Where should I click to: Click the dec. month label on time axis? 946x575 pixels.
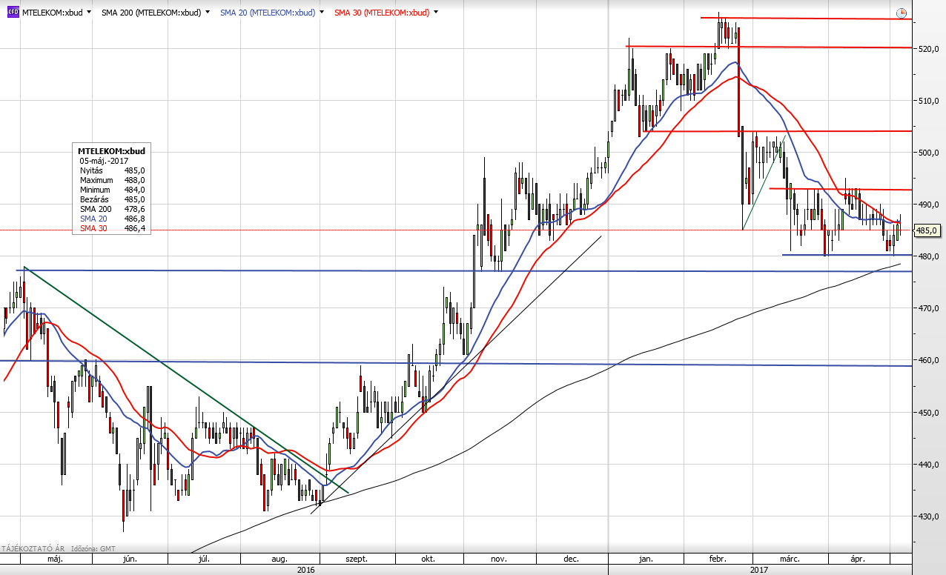572,559
